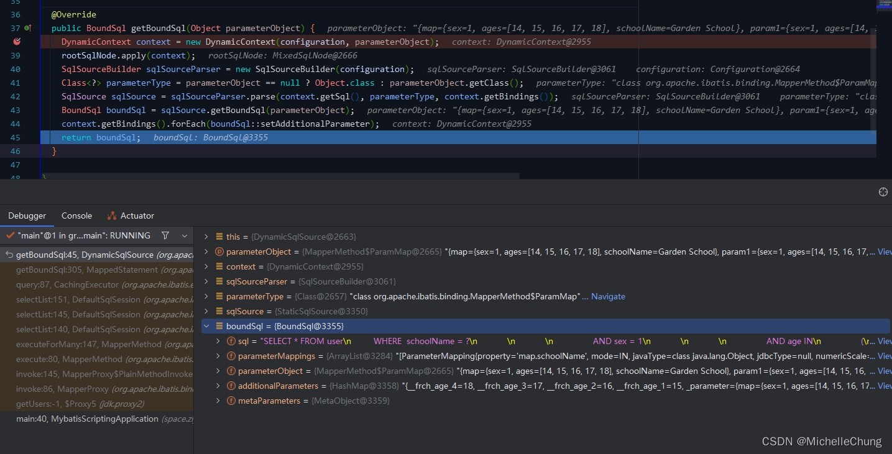Click the target crosshair icon above the debugger
The width and height of the screenshot is (892, 454).
coord(883,192)
